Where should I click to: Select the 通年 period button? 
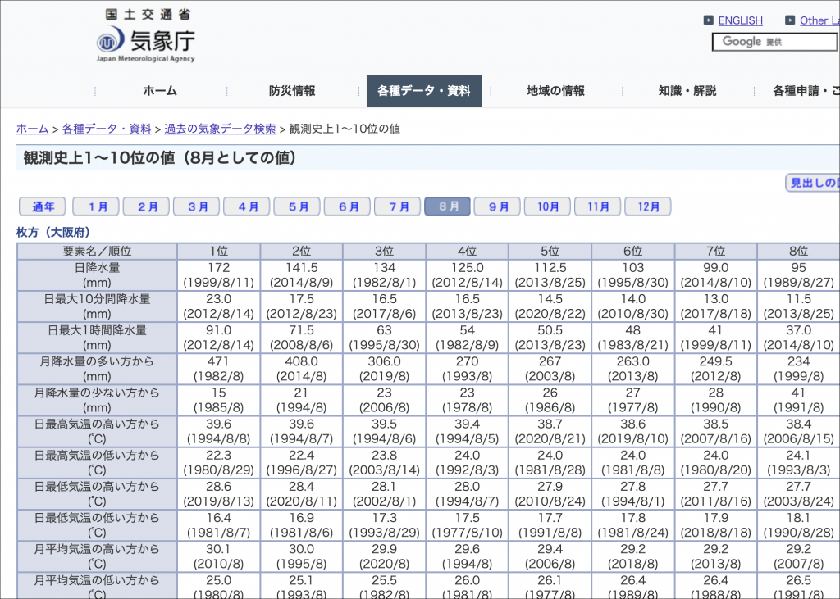coord(43,206)
